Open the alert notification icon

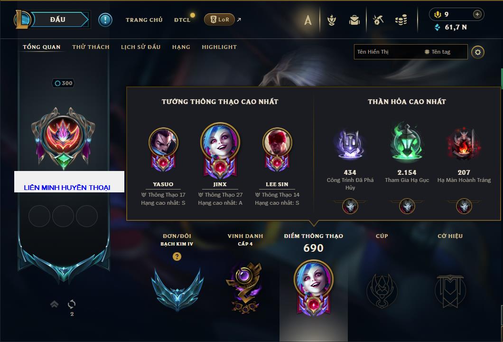click(105, 20)
